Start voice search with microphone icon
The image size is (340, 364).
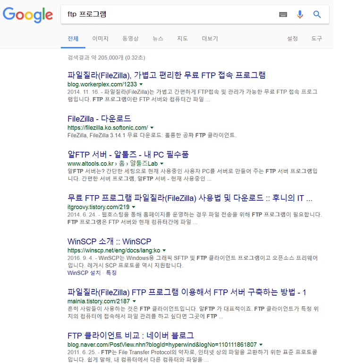[x=300, y=15]
